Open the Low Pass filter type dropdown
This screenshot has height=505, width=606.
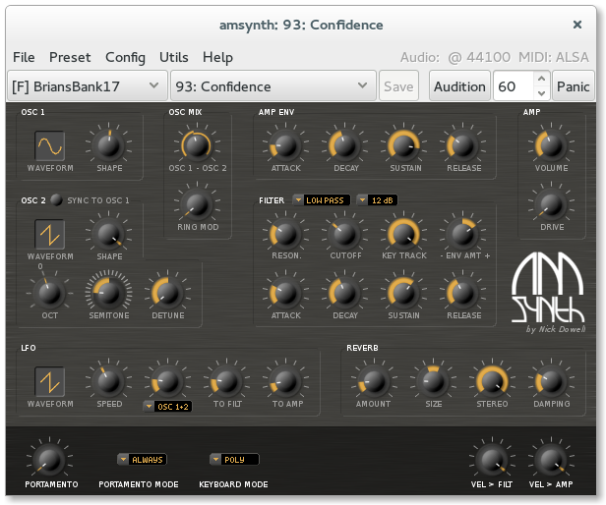pos(322,200)
